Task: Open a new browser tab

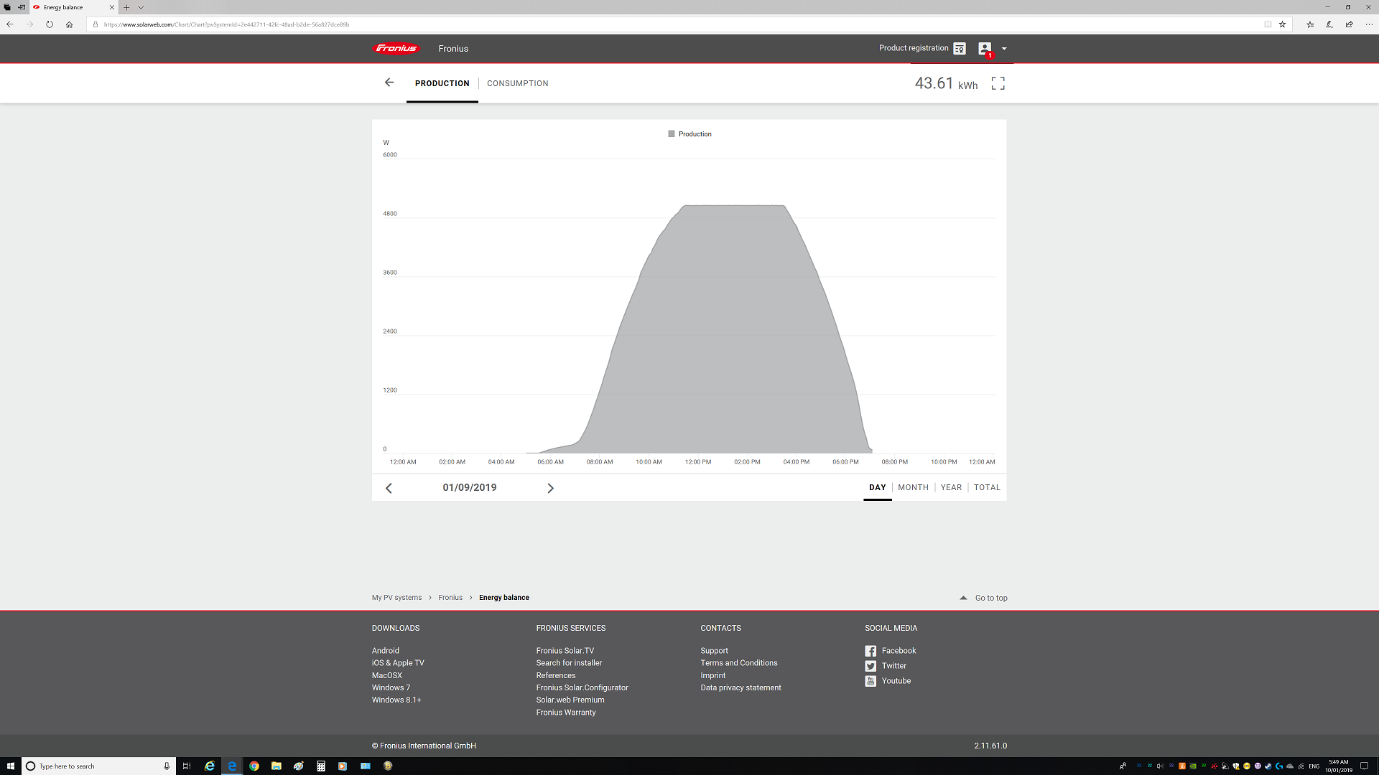Action: coord(126,7)
